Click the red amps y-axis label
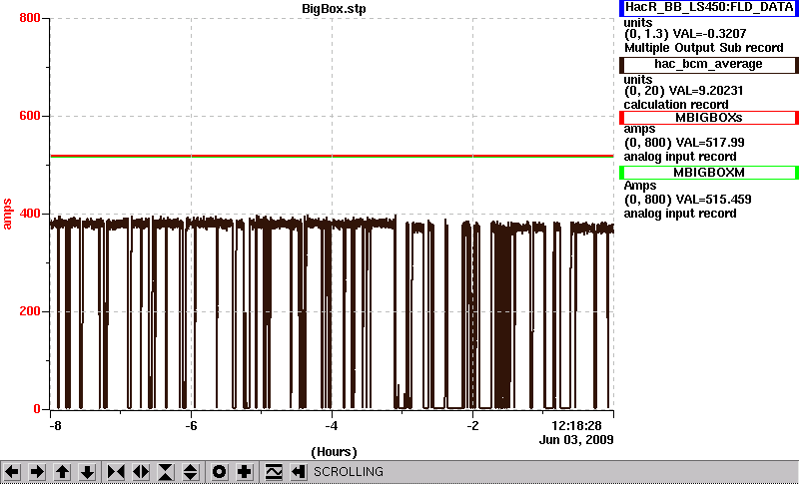This screenshot has height=484, width=799. pyautogui.click(x=7, y=215)
